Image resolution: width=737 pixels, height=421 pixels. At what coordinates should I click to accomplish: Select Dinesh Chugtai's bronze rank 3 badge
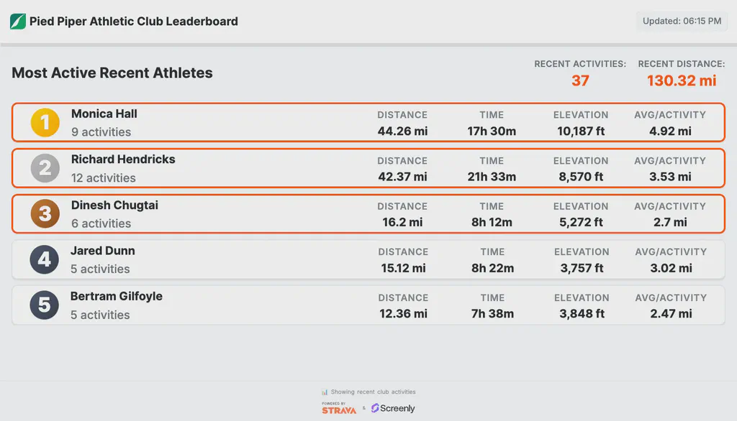[x=44, y=213]
